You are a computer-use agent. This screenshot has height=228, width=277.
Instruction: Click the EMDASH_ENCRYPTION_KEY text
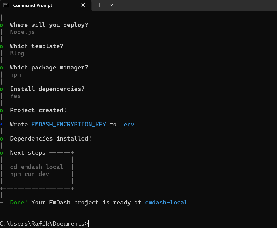[x=69, y=124]
